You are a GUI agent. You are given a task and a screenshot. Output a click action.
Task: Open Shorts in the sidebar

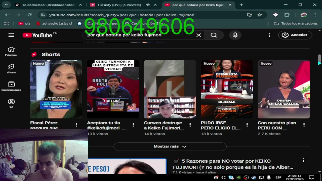pyautogui.click(x=11, y=69)
